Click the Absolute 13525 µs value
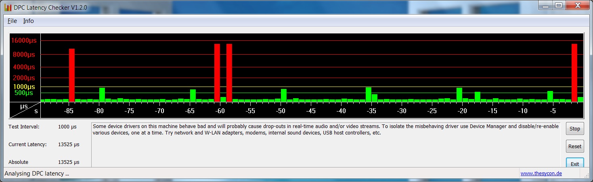The image size is (593, 182). 69,162
